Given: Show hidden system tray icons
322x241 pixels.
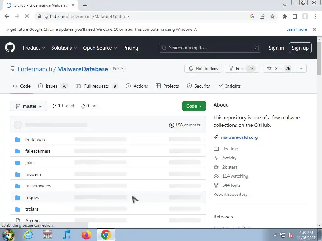Looking at the screenshot, I should coord(275,235).
